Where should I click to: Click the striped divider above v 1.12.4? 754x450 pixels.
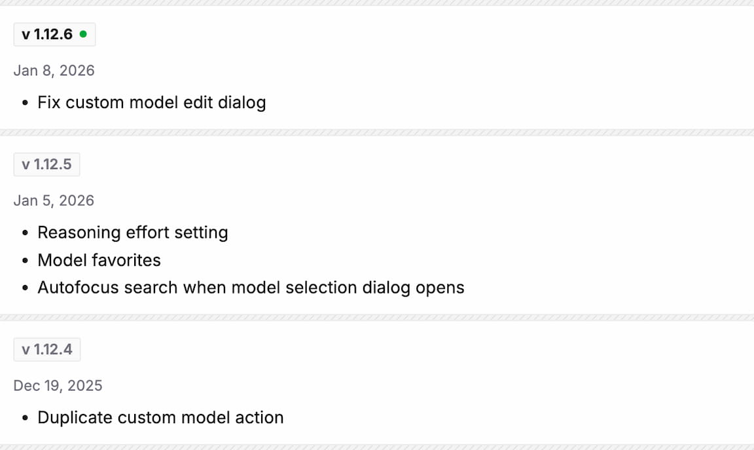tap(377, 317)
